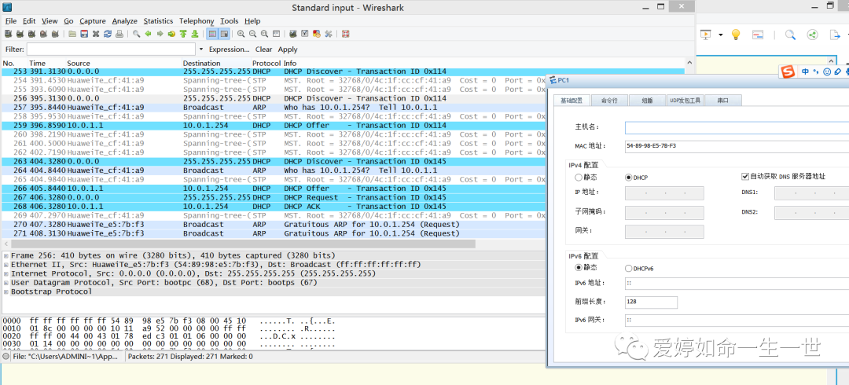The width and height of the screenshot is (849, 385).
Task: Jump to last packet icon
Action: coord(195,34)
